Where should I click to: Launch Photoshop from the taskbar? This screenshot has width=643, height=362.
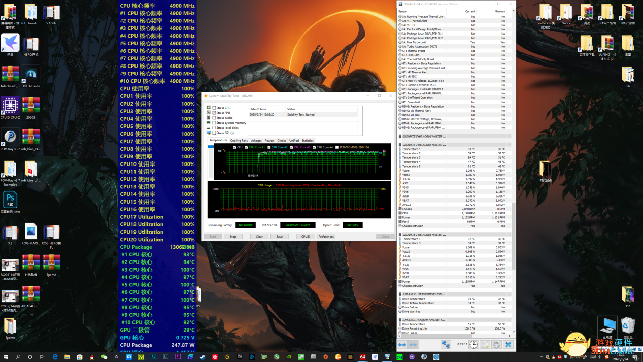(x=153, y=357)
